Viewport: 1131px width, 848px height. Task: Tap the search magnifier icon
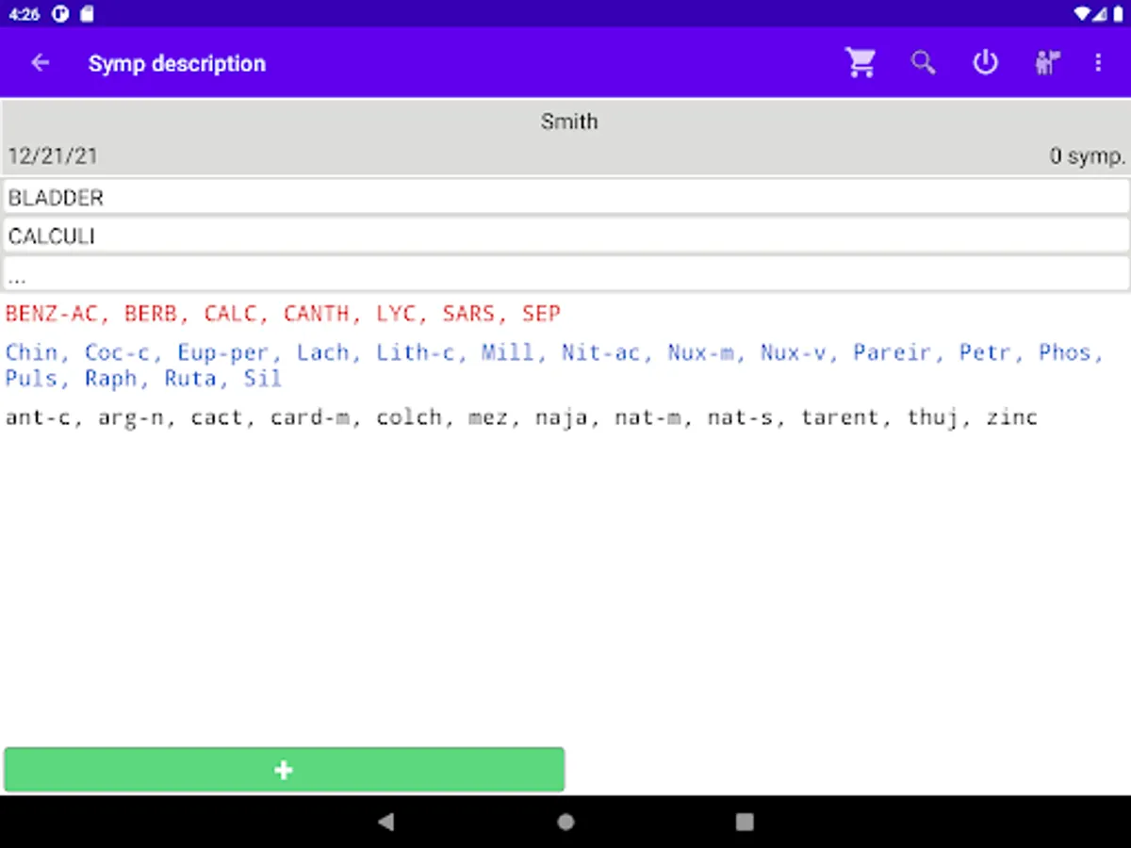923,63
